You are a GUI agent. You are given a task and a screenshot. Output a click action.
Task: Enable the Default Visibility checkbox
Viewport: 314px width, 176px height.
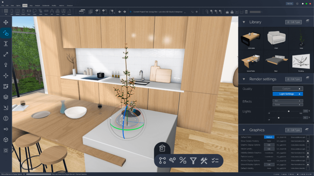click(x=308, y=168)
